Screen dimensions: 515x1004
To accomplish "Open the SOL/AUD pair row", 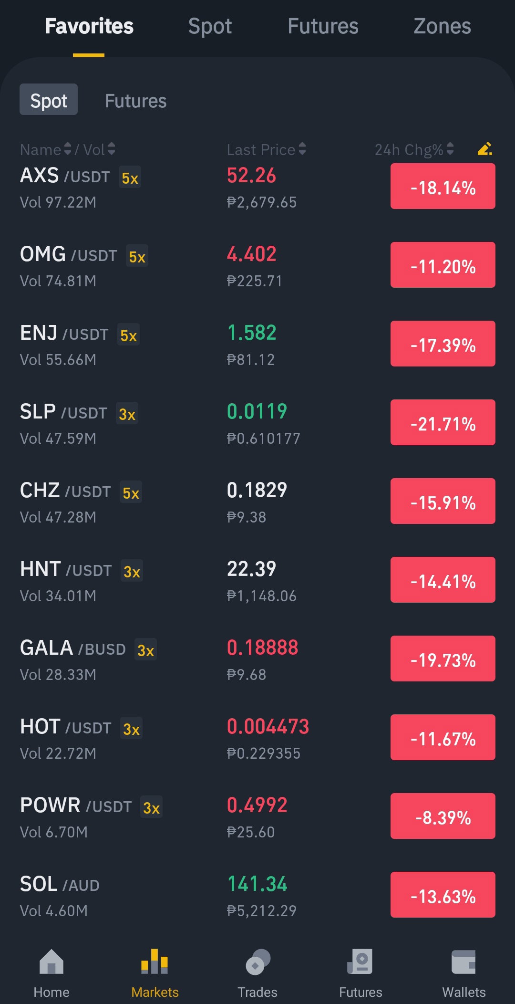I will tap(257, 895).
